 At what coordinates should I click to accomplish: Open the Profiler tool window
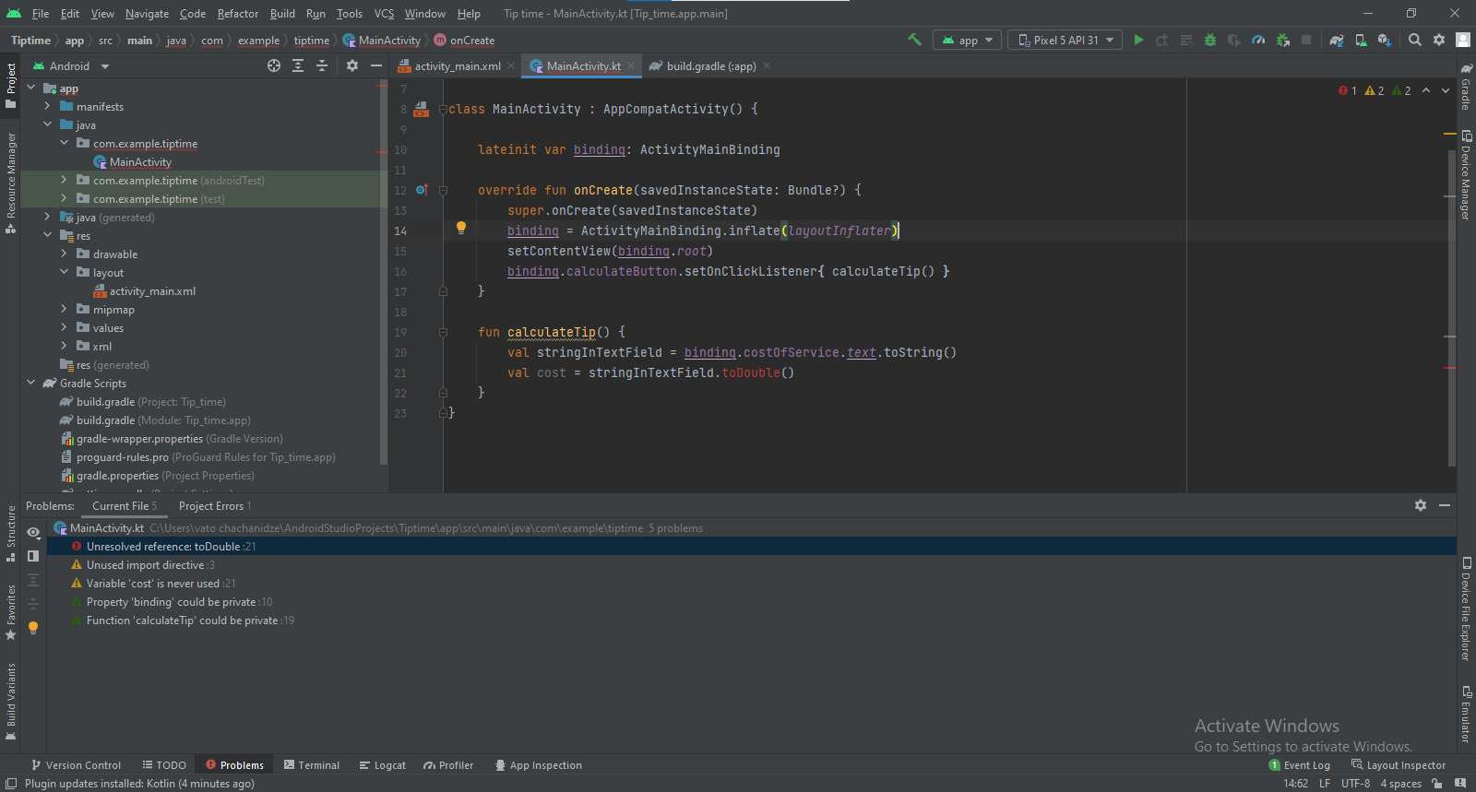[x=448, y=764]
